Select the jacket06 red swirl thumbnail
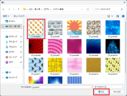Viewport: 127px width, 96px height. click(x=36, y=46)
